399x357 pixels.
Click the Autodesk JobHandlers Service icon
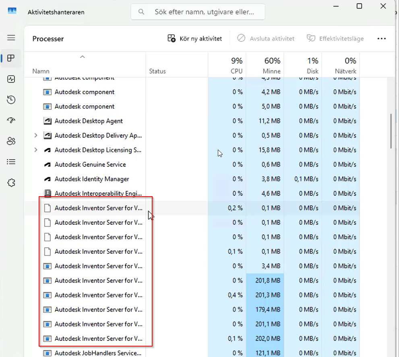48,353
